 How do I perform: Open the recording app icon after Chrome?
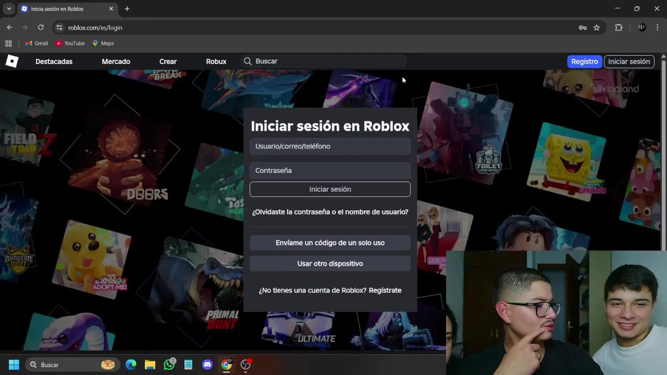(x=245, y=365)
